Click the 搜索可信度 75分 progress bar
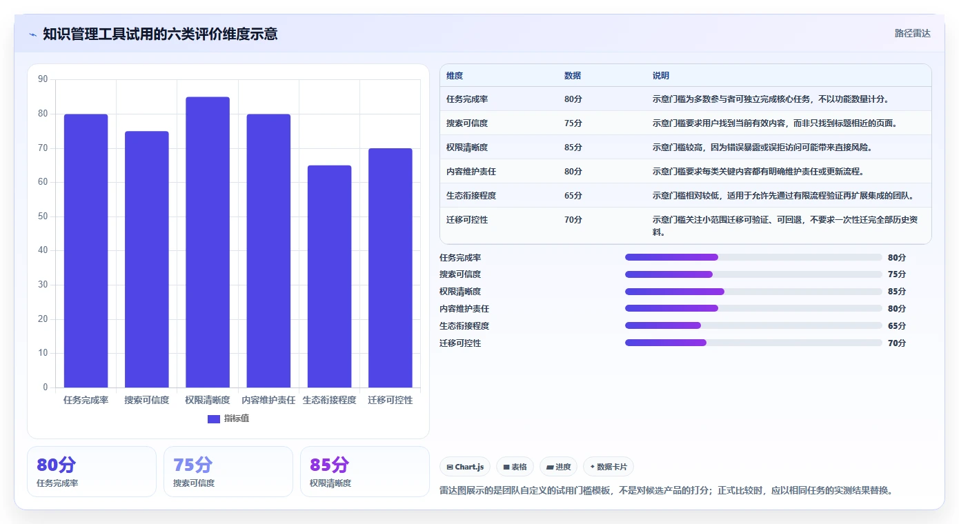This screenshot has width=959, height=524. click(x=753, y=274)
